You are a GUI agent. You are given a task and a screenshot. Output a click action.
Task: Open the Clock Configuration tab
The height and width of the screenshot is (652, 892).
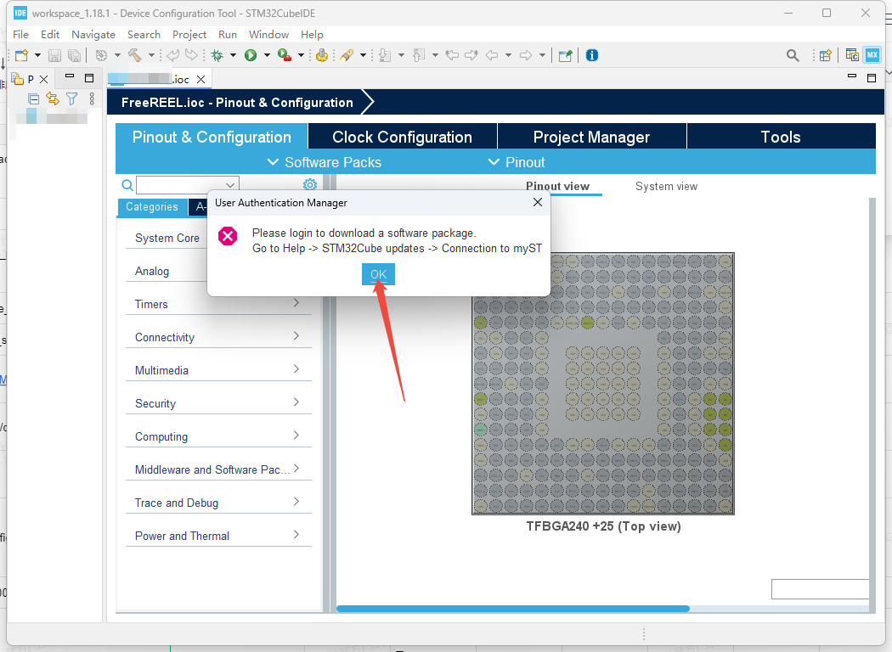point(402,137)
